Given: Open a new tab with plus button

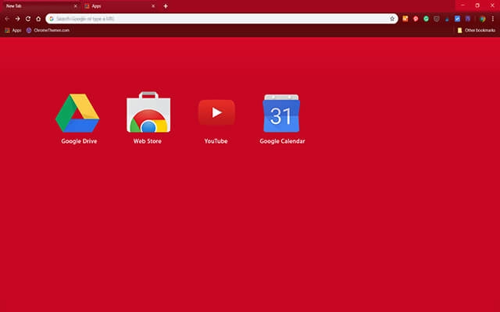Looking at the screenshot, I should pos(166,6).
